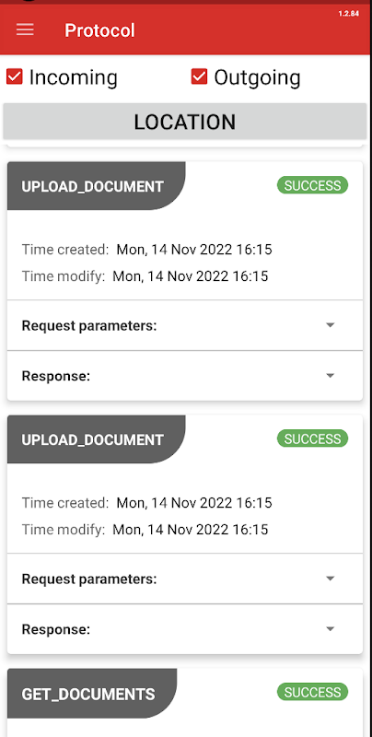
Task: Click version number 1.2.84 label
Action: tap(348, 14)
